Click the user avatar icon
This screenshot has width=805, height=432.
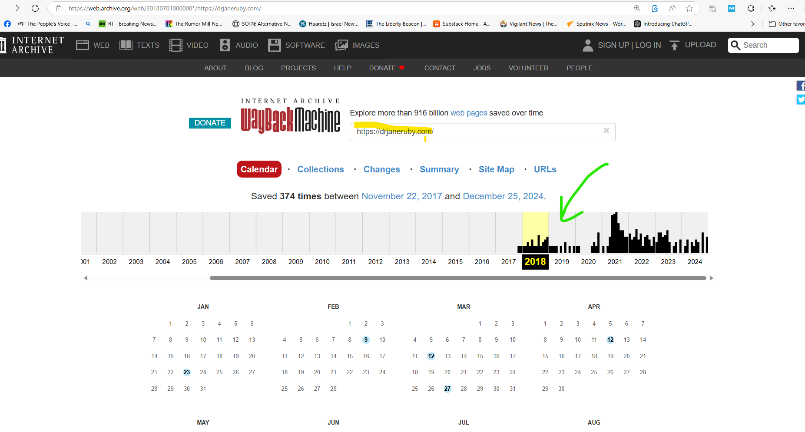588,45
